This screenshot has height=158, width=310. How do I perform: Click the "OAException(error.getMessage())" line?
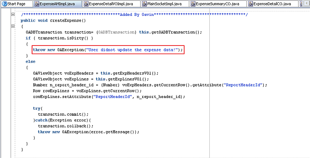click(88, 132)
